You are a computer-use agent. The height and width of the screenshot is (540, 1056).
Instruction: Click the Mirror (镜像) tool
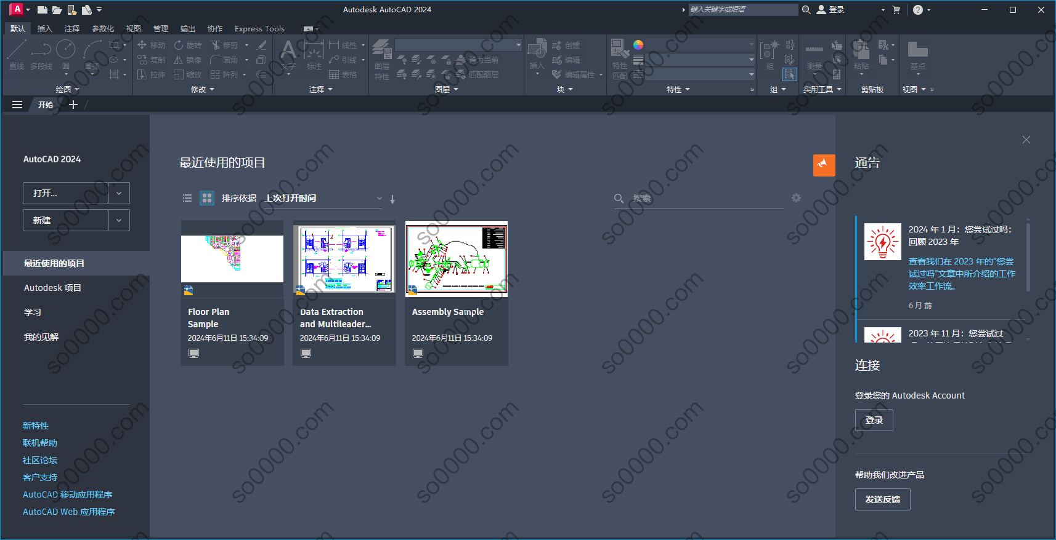click(187, 60)
